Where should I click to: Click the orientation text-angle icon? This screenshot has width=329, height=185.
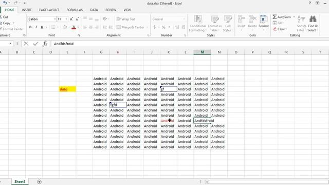(105, 19)
